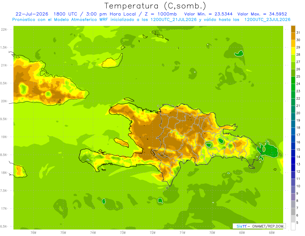This screenshot has height=236, width=305.
Task: Click the '74W' longitude axis label
Action: 93,233
